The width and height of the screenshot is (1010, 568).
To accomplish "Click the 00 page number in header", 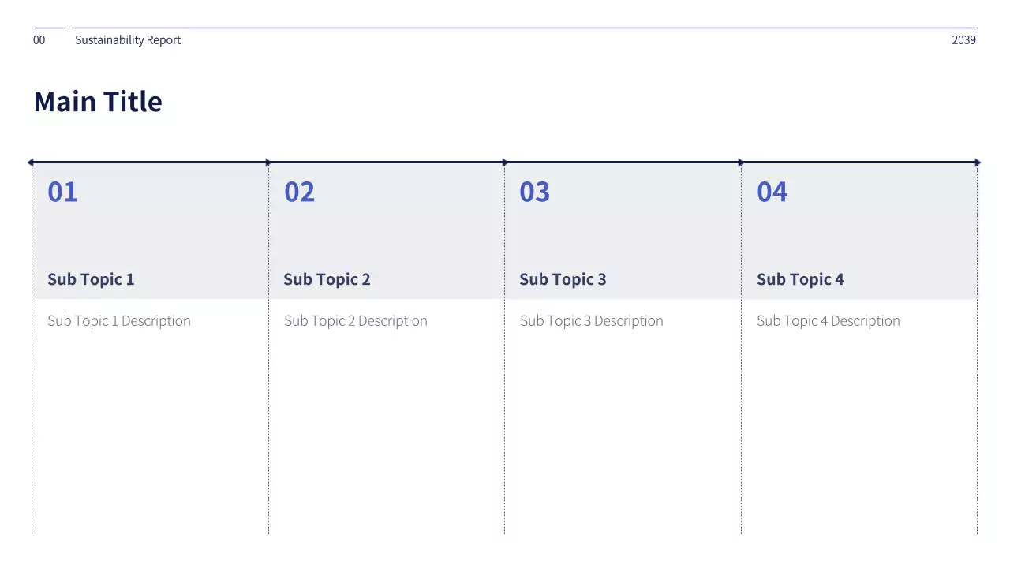I will coord(39,40).
